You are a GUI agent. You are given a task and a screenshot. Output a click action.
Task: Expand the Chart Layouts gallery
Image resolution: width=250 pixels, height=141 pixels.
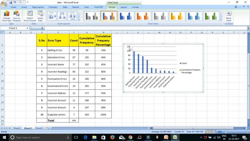pyautogui.click(x=79, y=19)
